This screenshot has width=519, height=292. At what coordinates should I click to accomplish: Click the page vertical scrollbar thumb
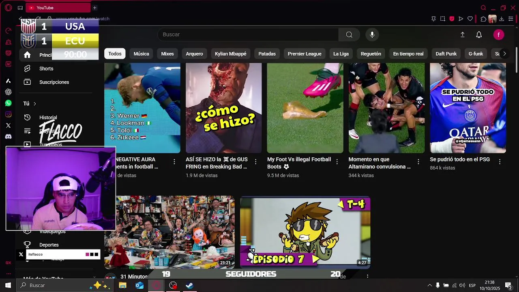point(516,60)
